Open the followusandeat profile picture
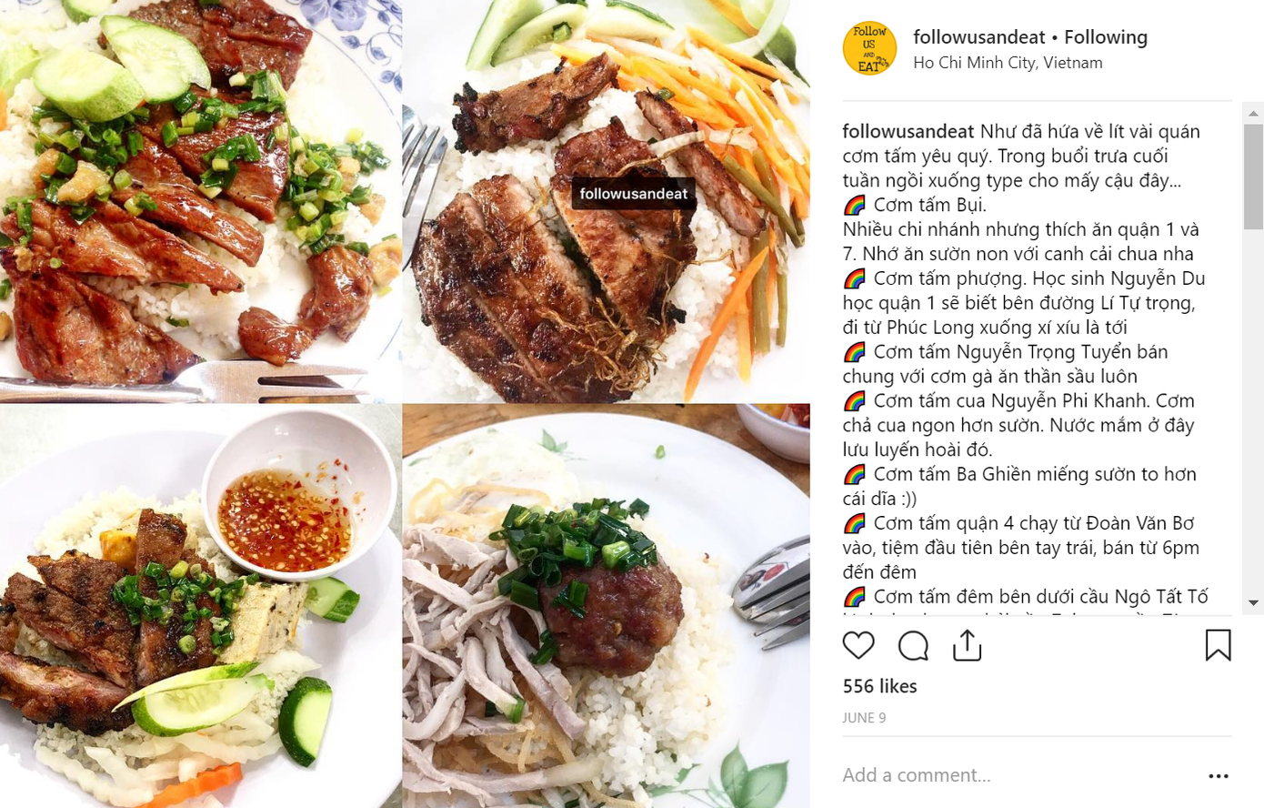 pyautogui.click(x=869, y=48)
